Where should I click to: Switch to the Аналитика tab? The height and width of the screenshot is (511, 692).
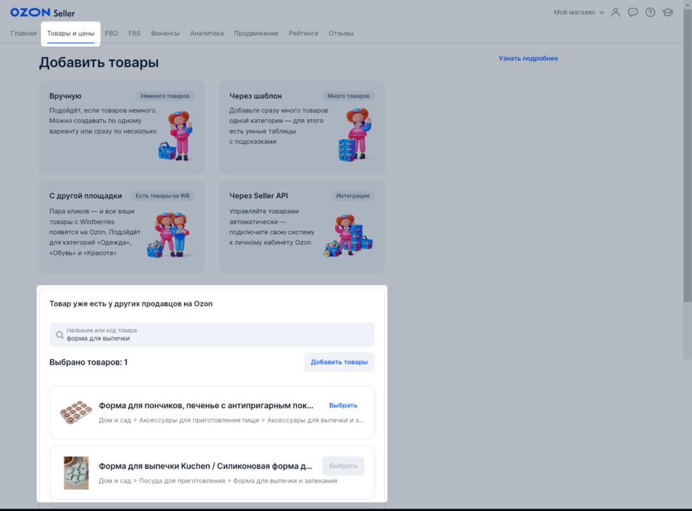point(207,33)
